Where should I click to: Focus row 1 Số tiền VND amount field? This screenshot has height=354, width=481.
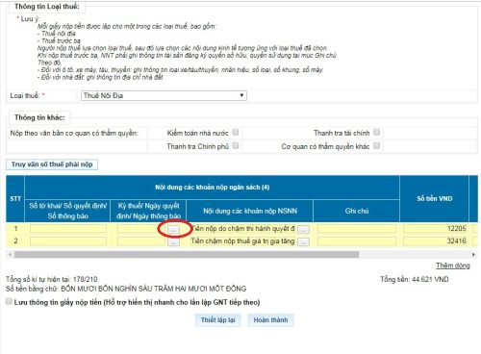coord(436,229)
